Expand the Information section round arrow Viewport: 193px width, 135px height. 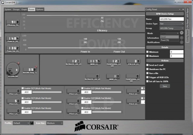(x=182, y=38)
